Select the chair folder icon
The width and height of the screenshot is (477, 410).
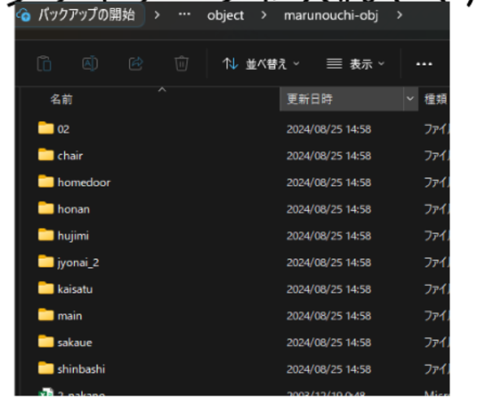tap(46, 155)
